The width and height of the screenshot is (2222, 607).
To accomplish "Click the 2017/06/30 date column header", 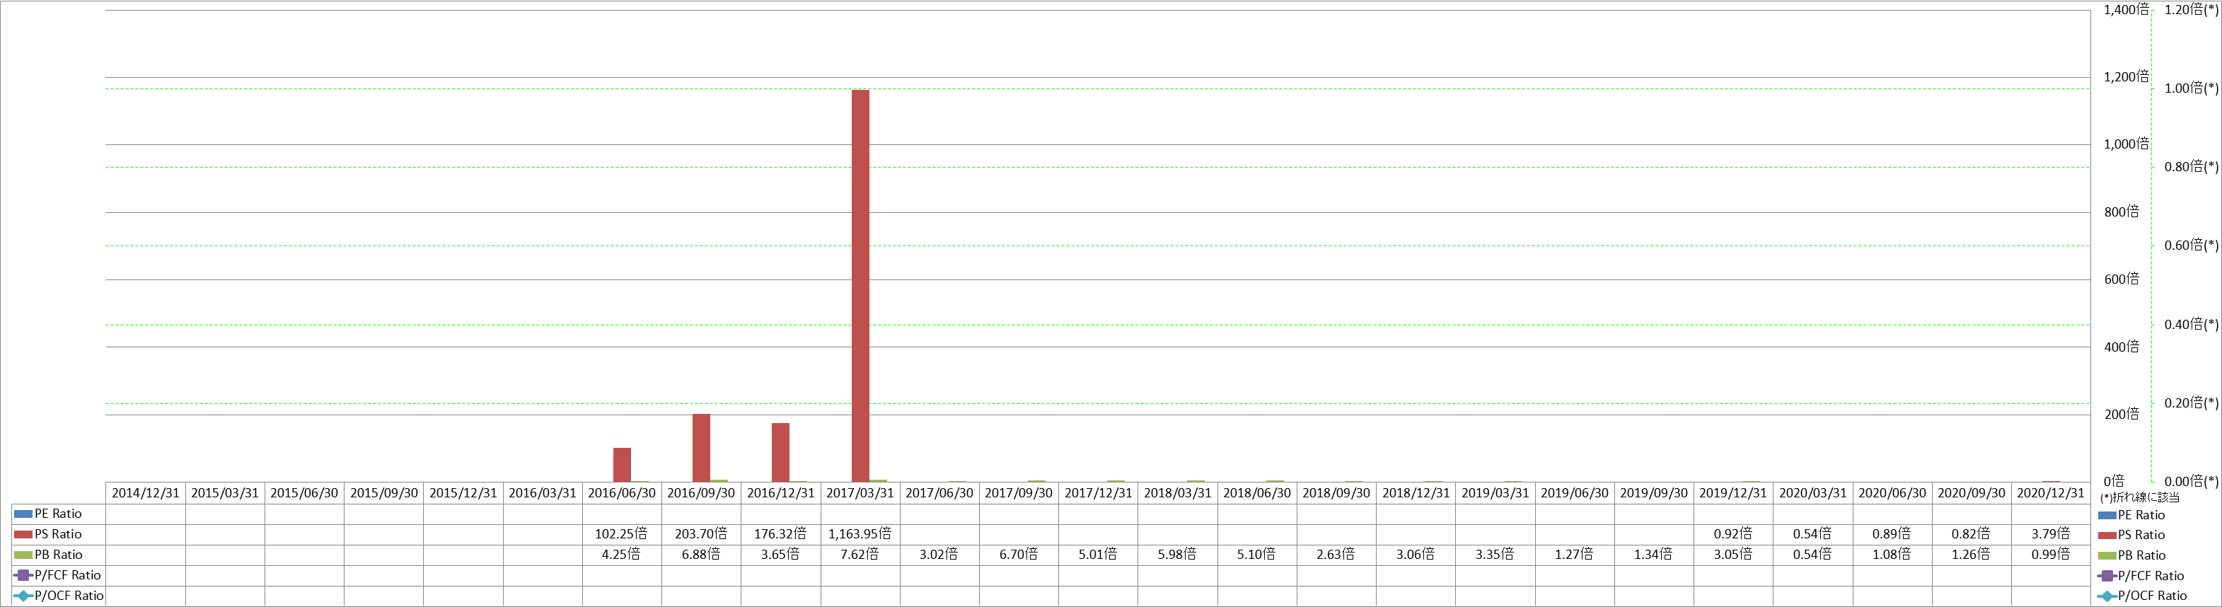I will [939, 493].
